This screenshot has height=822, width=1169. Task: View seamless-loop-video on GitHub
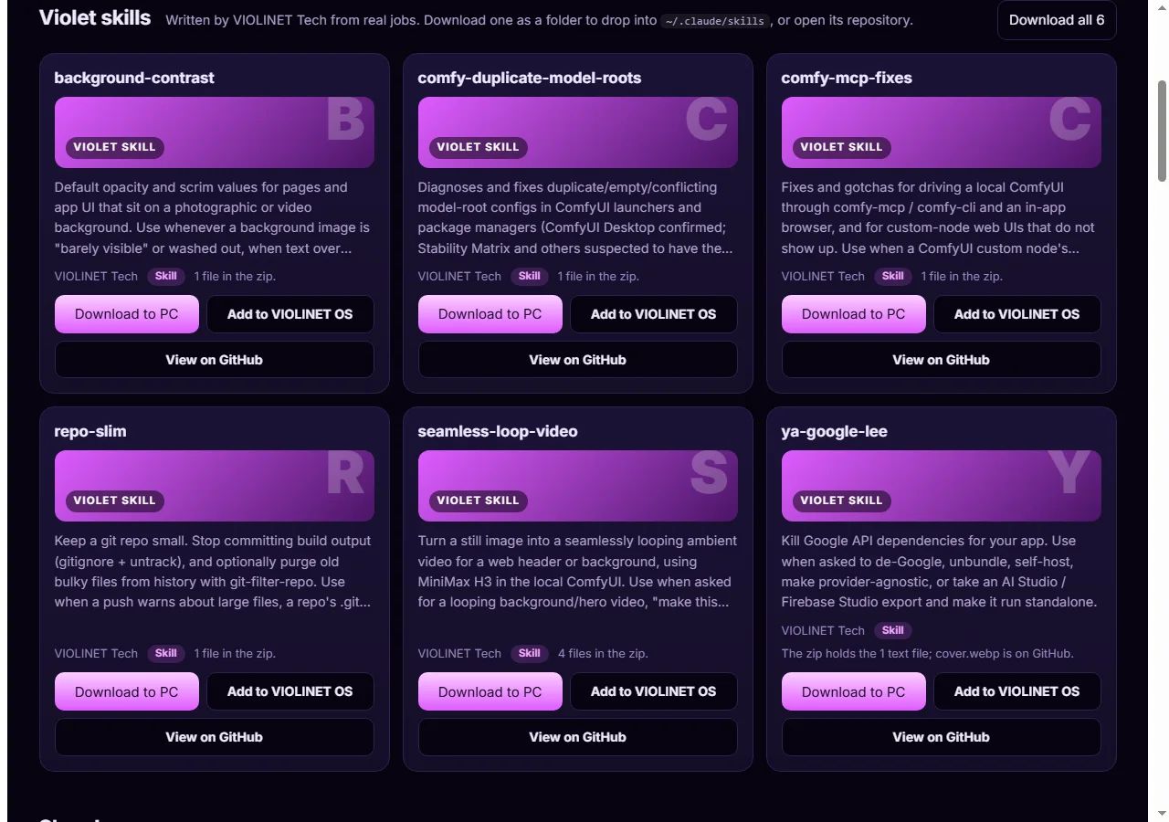tap(578, 737)
